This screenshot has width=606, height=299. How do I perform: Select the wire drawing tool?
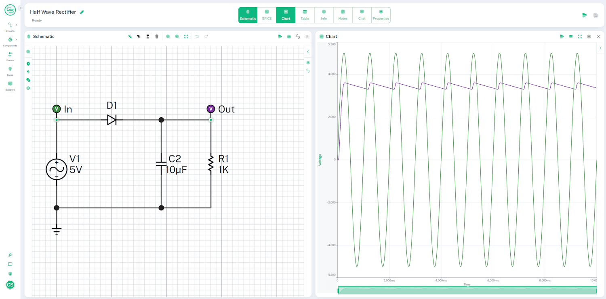click(130, 36)
